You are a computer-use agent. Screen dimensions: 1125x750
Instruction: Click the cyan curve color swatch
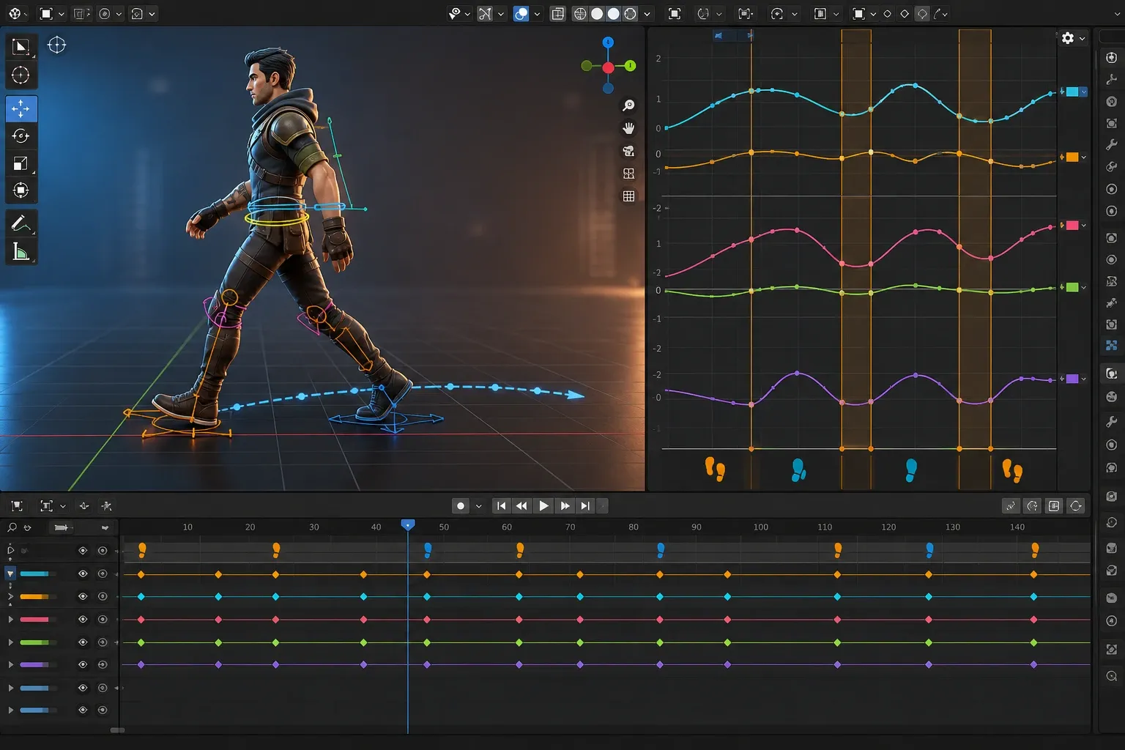[1072, 92]
